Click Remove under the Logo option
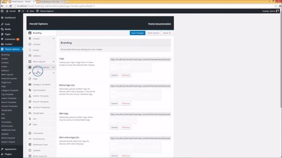 [126, 75]
